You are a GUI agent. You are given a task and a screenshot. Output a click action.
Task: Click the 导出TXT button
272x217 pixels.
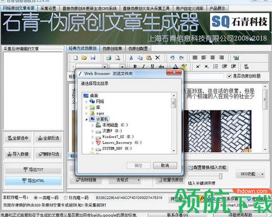[x=33, y=170]
